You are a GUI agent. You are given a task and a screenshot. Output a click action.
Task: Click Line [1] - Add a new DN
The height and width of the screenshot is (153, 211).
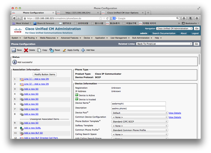tap(37, 79)
